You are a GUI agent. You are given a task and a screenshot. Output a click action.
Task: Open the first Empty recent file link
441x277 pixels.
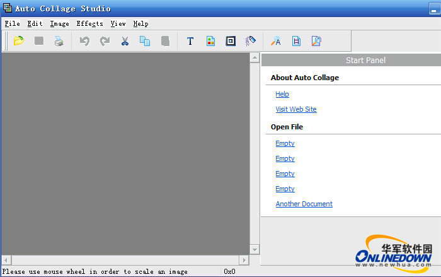click(285, 143)
